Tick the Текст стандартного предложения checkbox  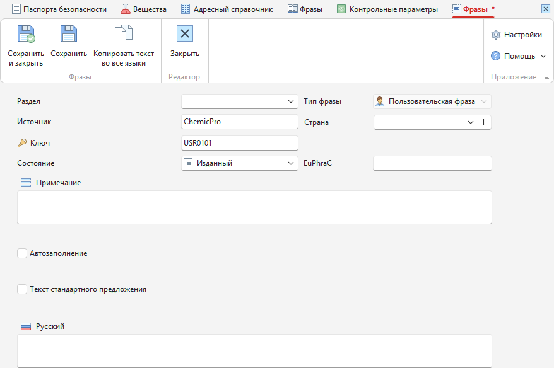point(22,289)
